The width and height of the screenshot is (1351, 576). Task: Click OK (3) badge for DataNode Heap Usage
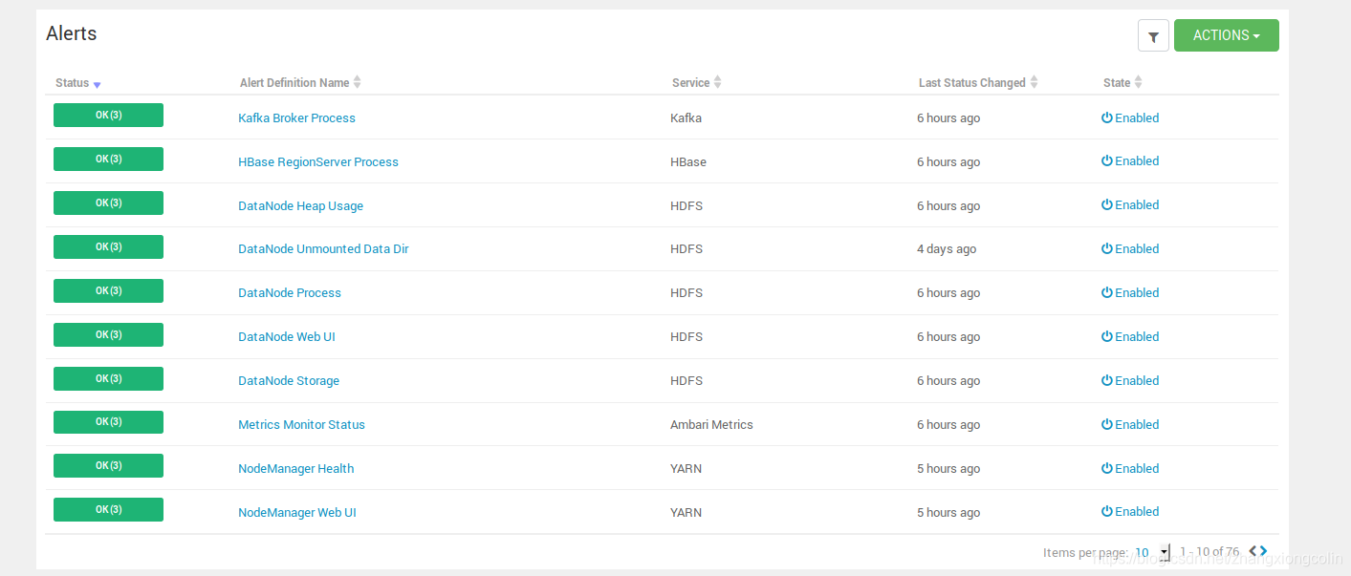tap(108, 203)
